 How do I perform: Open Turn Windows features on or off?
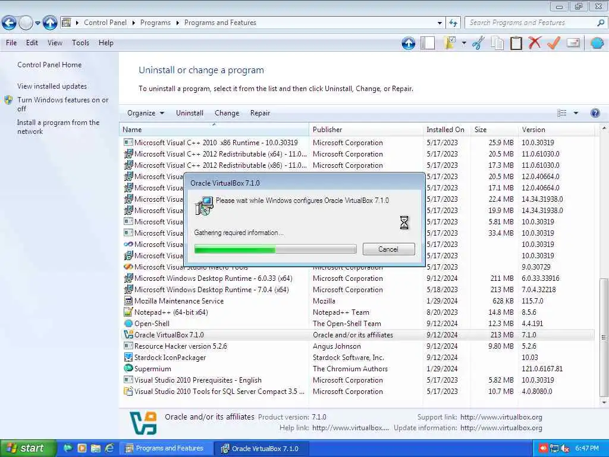tap(62, 104)
